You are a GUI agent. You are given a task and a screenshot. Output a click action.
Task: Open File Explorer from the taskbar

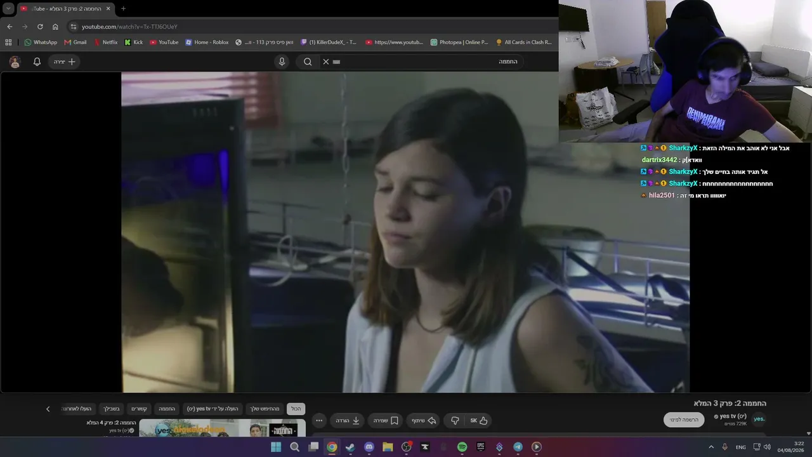tap(388, 447)
